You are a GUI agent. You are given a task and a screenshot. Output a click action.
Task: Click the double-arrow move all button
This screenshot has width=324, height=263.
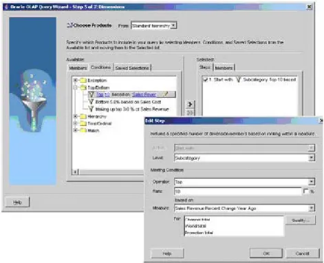pos(190,113)
